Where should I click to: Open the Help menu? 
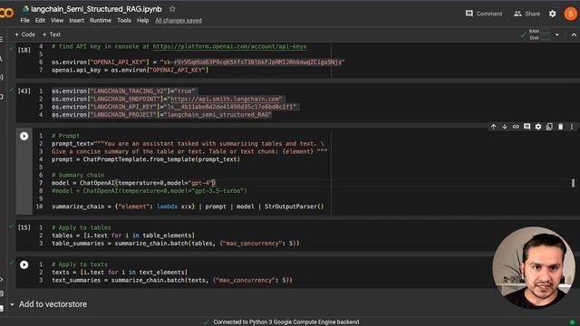coord(143,20)
